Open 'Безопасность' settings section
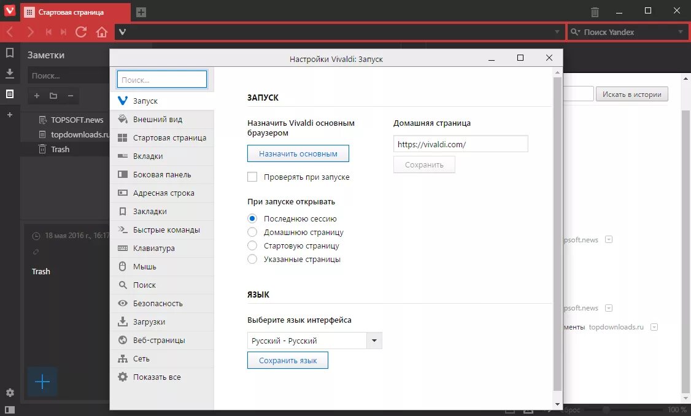Screen dimensions: 691x416 tap(162, 304)
